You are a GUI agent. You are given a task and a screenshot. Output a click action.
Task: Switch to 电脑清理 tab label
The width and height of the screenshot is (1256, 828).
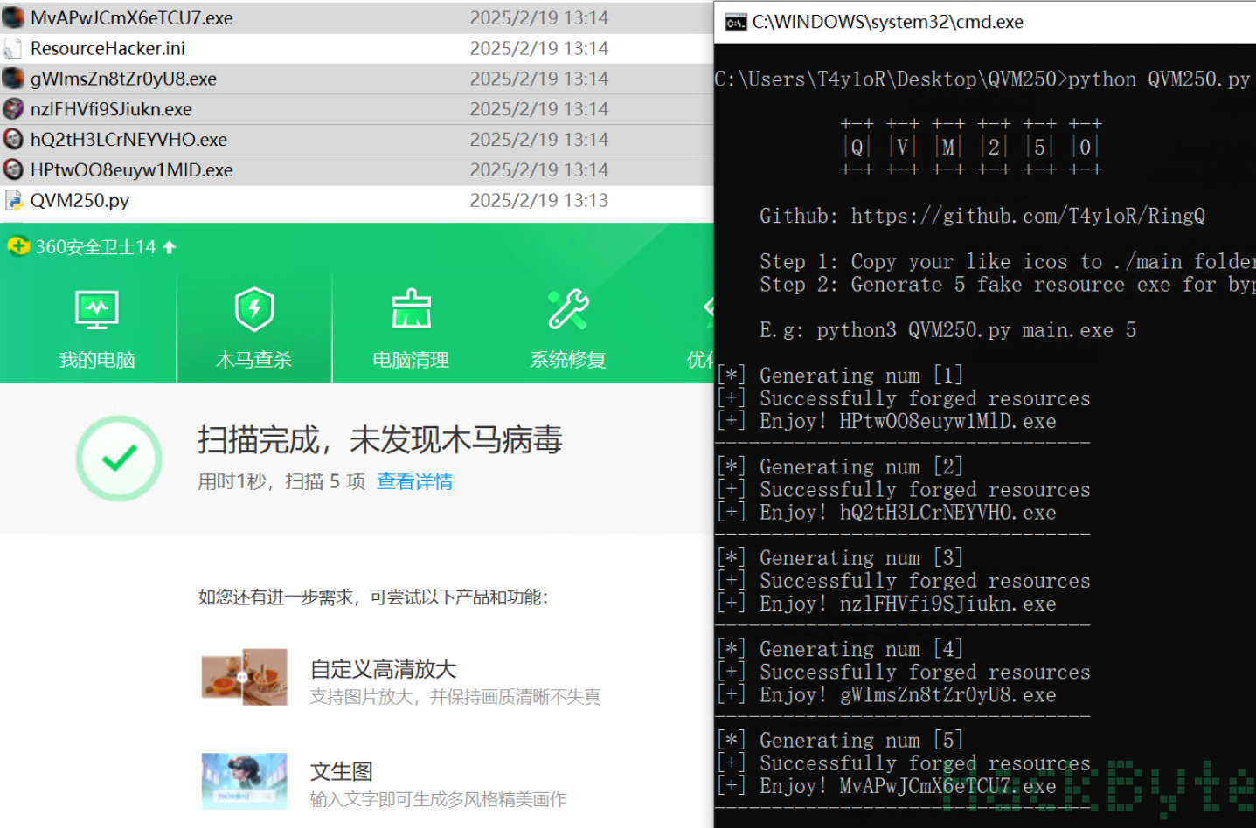tap(411, 360)
